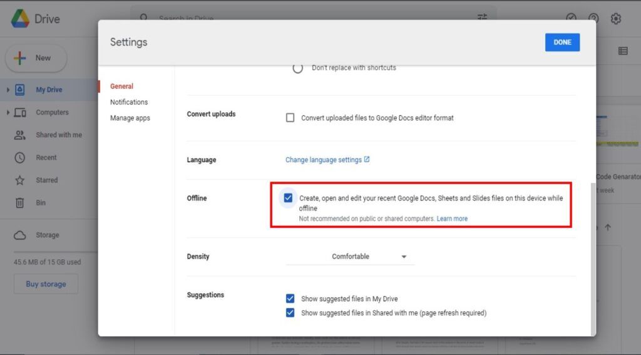Select Don't replace with shortcuts radio
This screenshot has width=641, height=355.
297,68
